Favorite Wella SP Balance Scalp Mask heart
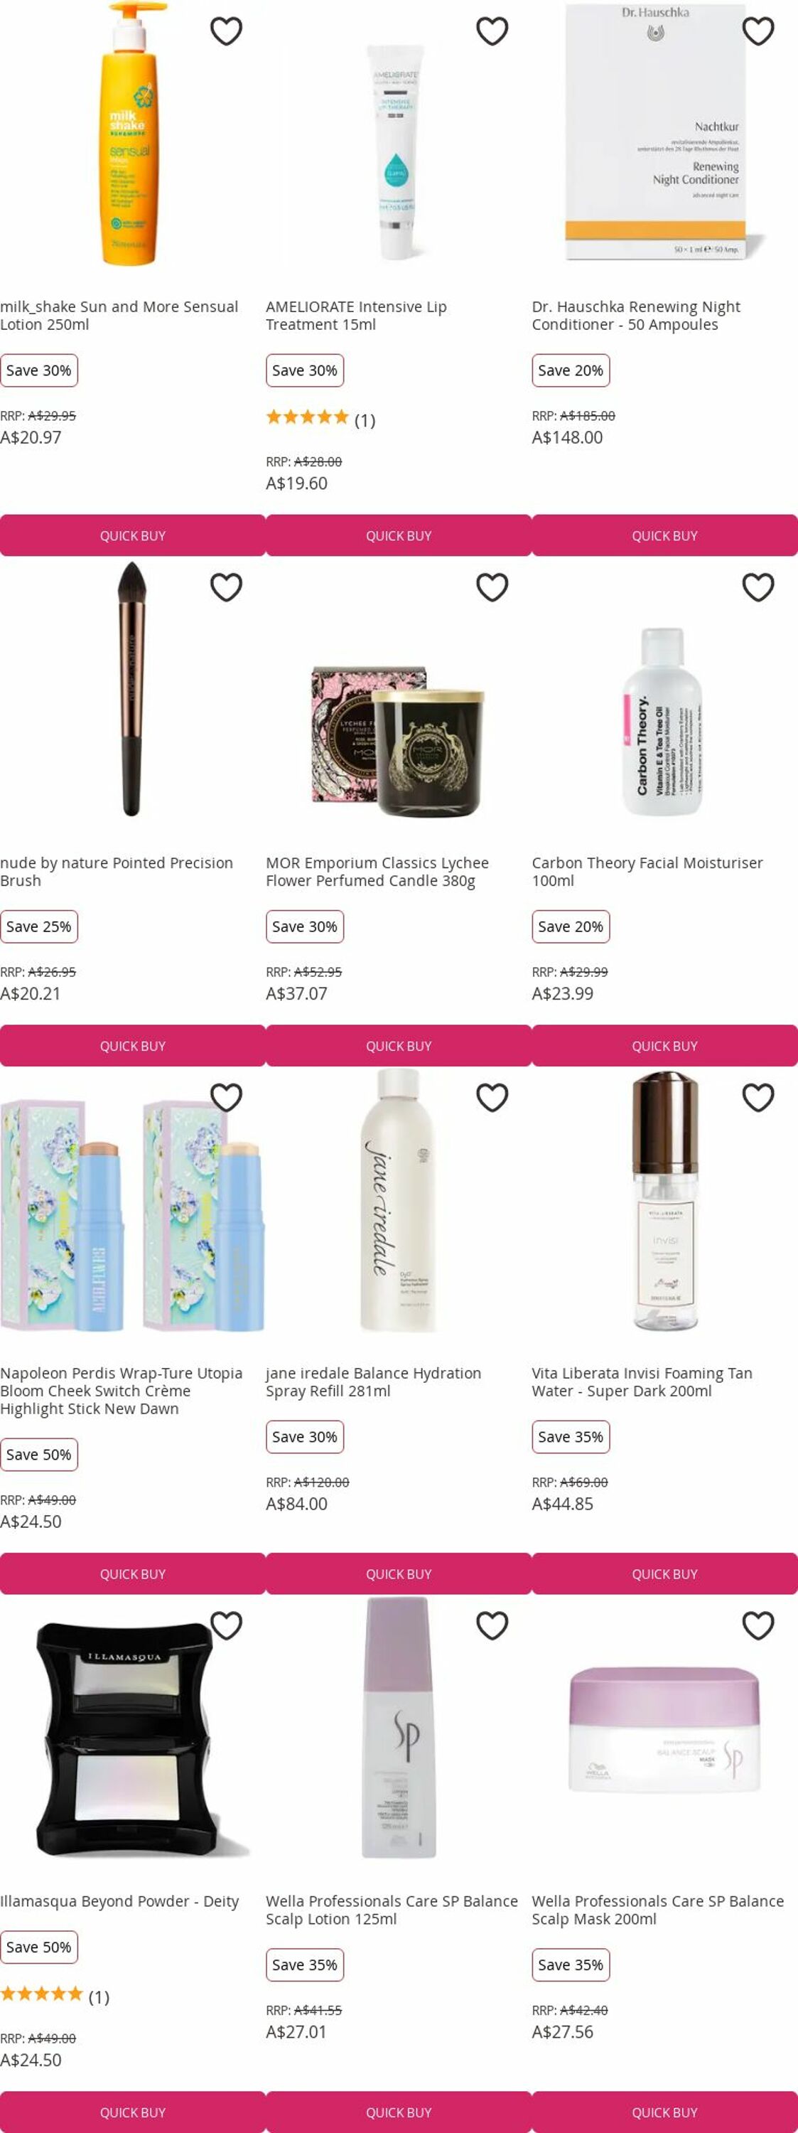This screenshot has width=798, height=2133. click(757, 1625)
